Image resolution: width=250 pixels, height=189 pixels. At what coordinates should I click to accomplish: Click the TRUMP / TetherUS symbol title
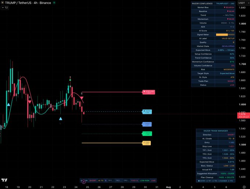(28, 3)
